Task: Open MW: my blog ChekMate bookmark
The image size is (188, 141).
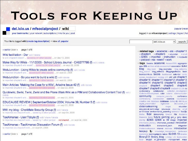Action: click(29, 110)
